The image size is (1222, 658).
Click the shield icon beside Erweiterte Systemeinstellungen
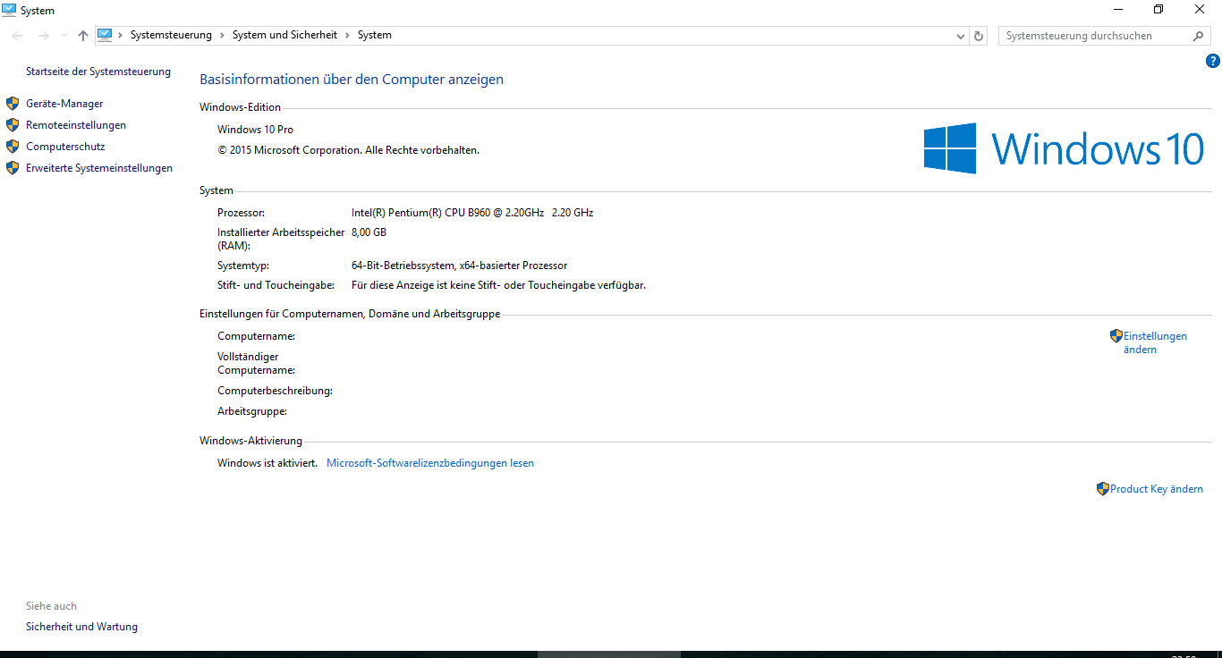point(13,168)
